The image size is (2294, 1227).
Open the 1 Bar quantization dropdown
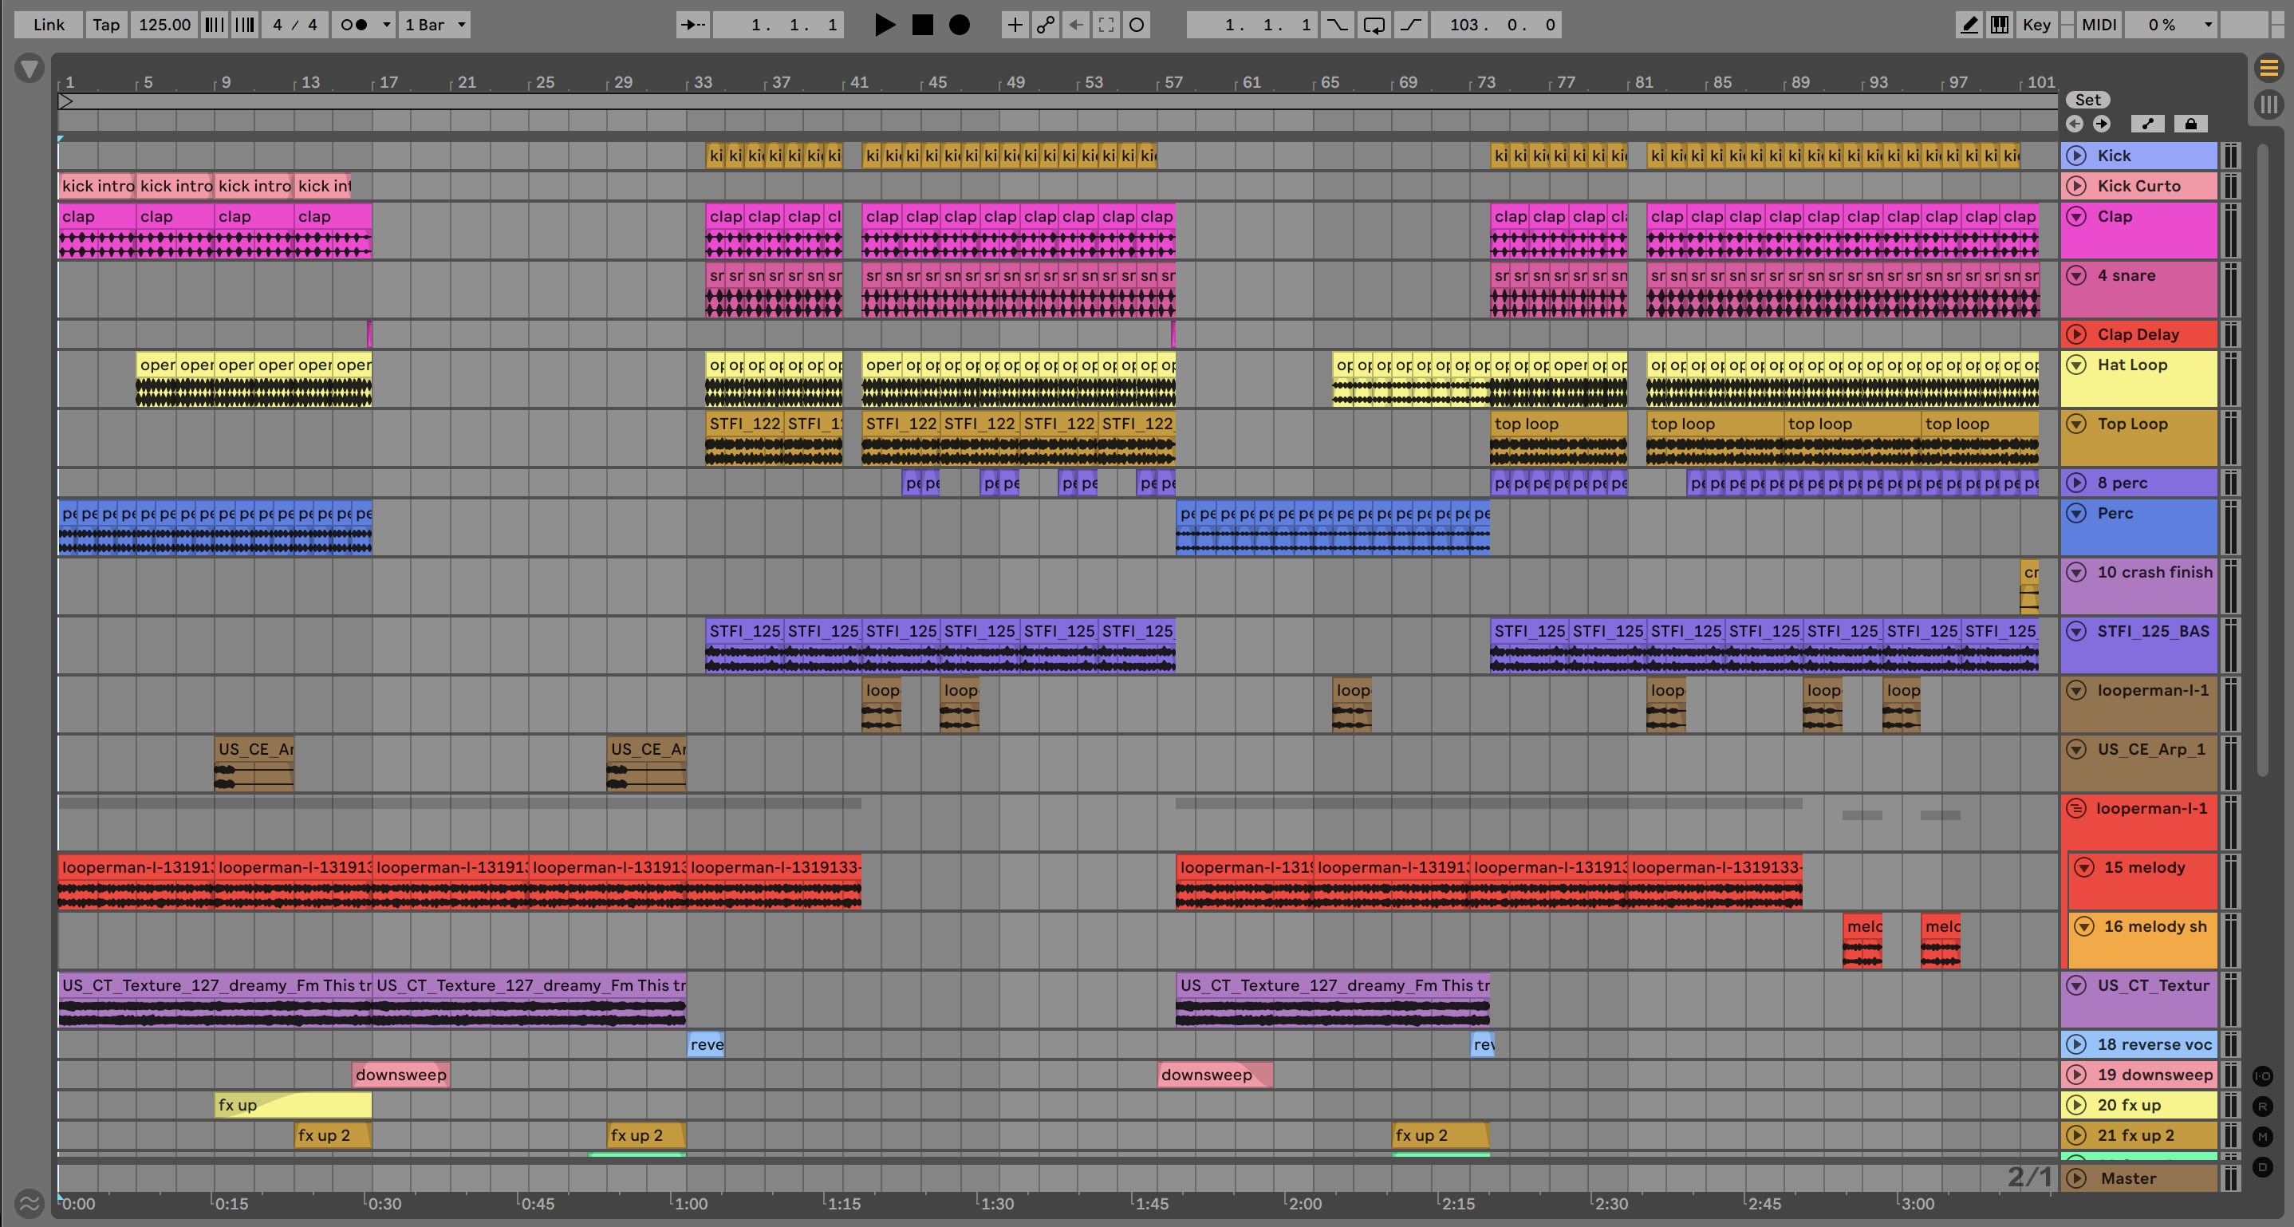(435, 25)
